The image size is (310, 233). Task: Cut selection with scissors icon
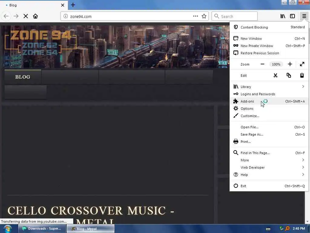tap(275, 76)
